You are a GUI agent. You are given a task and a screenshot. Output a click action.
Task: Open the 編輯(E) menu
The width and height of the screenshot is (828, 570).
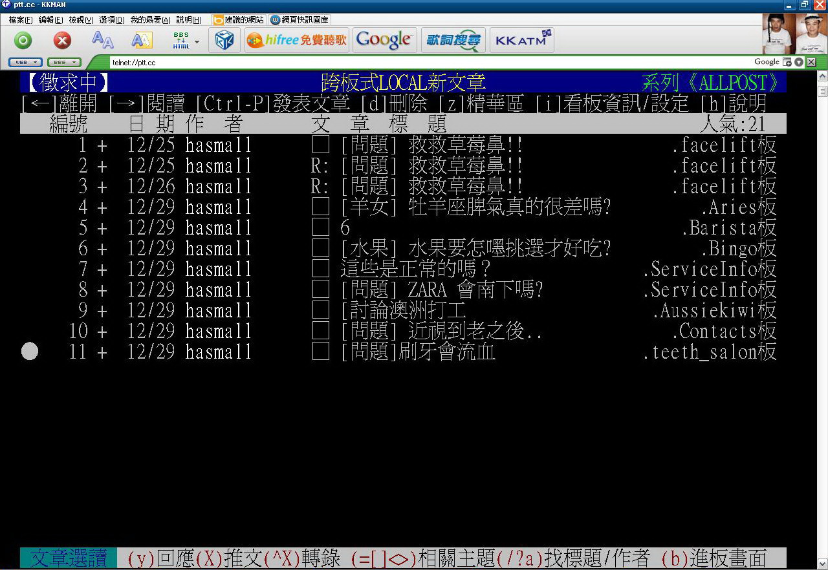coord(51,20)
